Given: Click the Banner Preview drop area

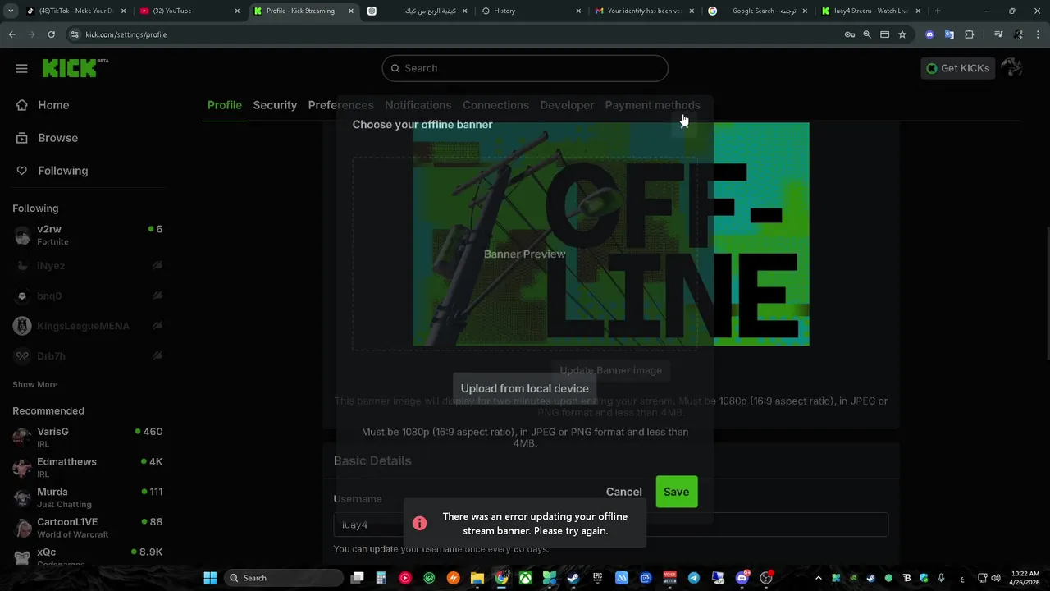Looking at the screenshot, I should click(x=525, y=254).
